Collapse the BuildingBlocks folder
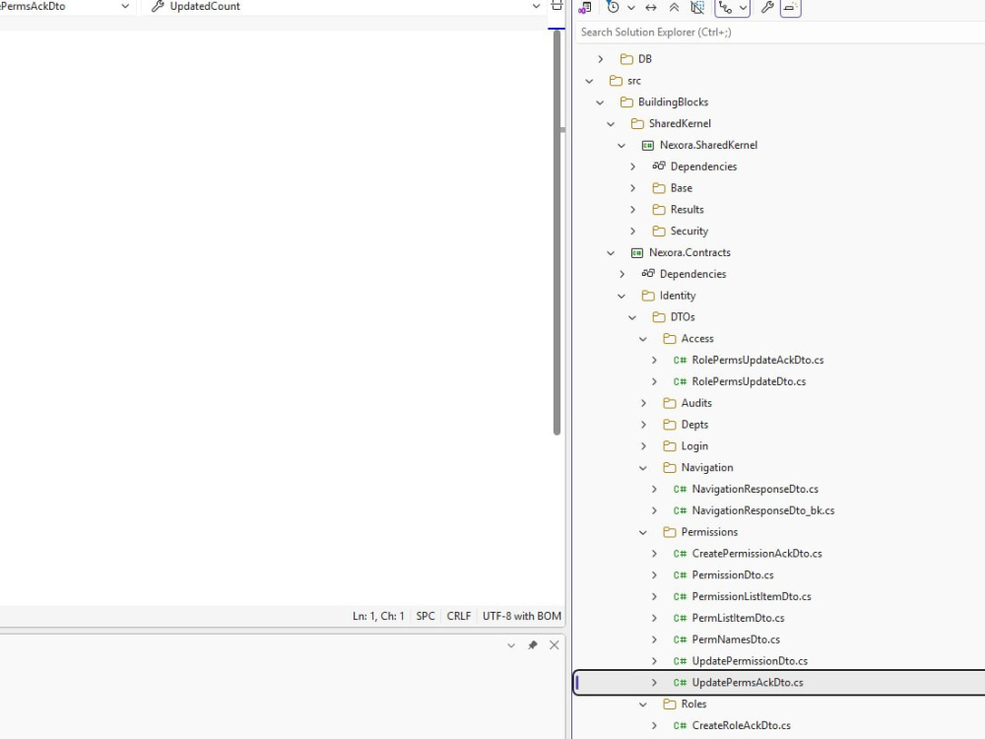 click(x=600, y=102)
